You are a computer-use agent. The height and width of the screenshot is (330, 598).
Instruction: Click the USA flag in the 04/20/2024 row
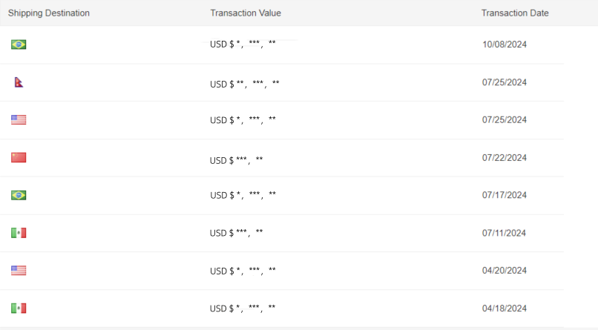tap(19, 271)
